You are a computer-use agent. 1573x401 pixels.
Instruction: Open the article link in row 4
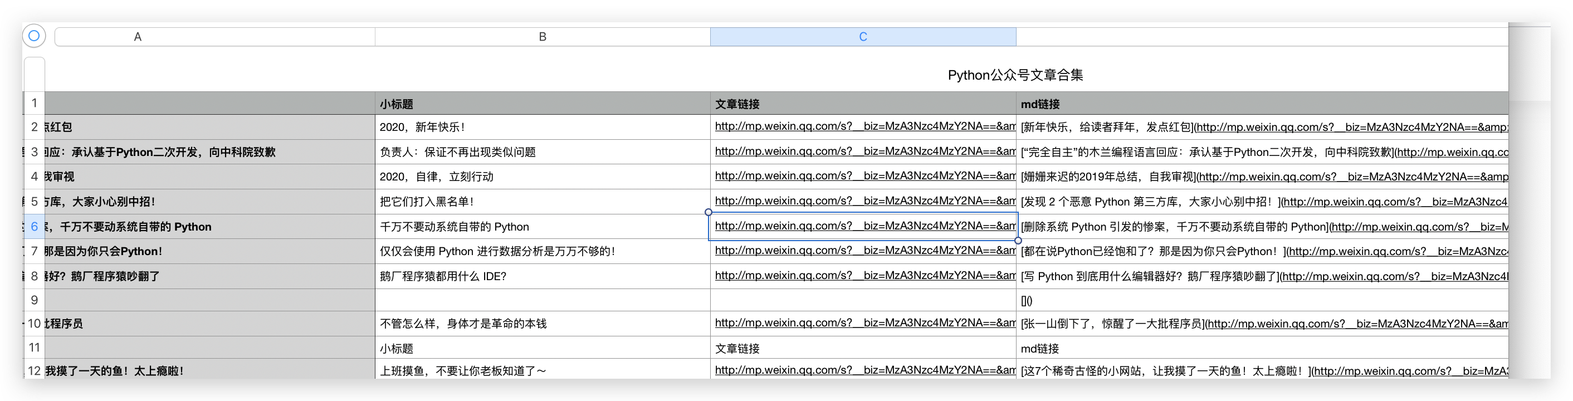coord(864,176)
